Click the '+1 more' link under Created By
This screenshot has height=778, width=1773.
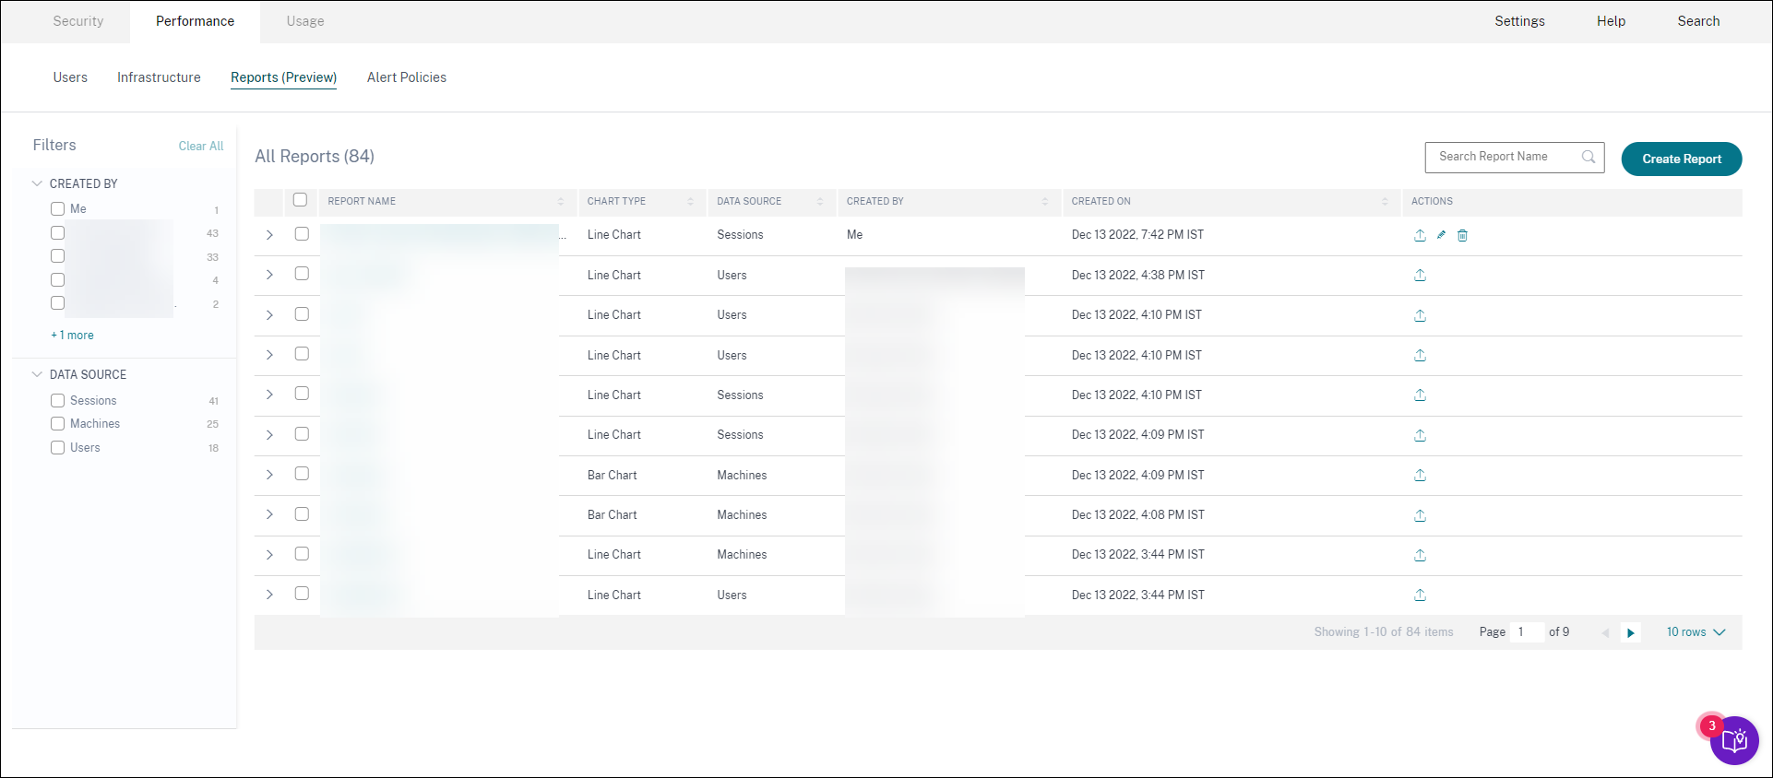click(x=72, y=336)
